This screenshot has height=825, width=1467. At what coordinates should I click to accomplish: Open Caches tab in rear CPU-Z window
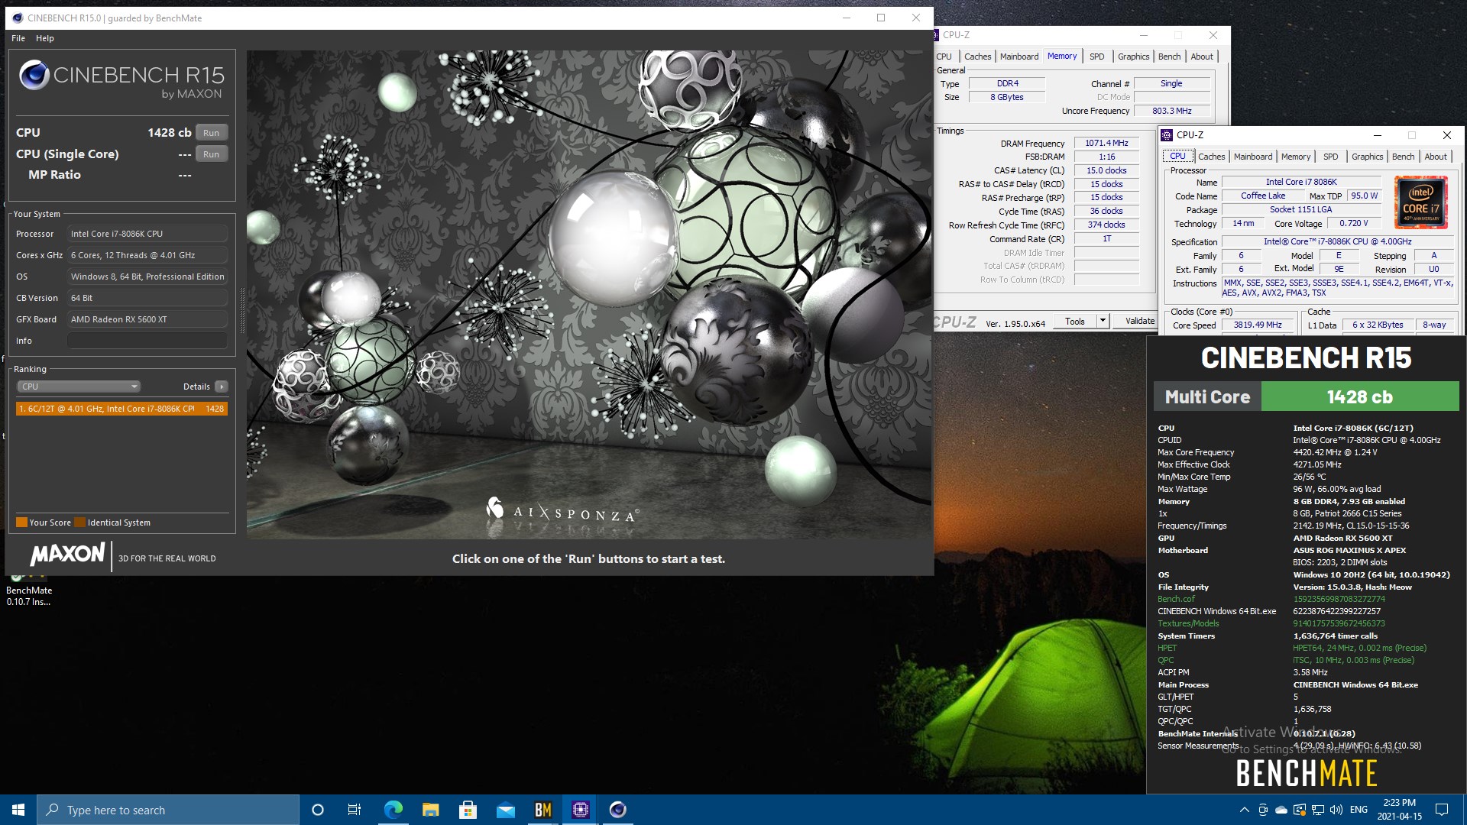[977, 57]
